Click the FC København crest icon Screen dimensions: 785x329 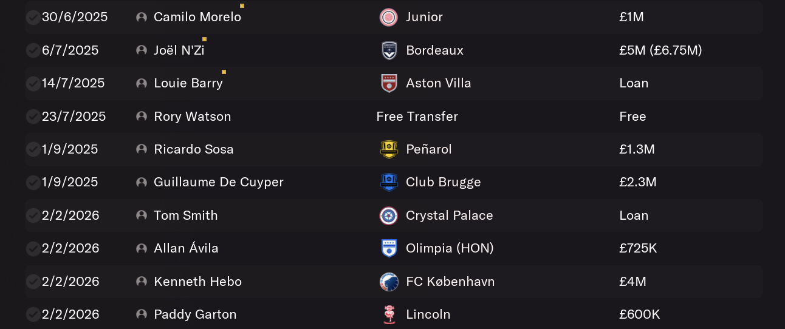tap(389, 282)
